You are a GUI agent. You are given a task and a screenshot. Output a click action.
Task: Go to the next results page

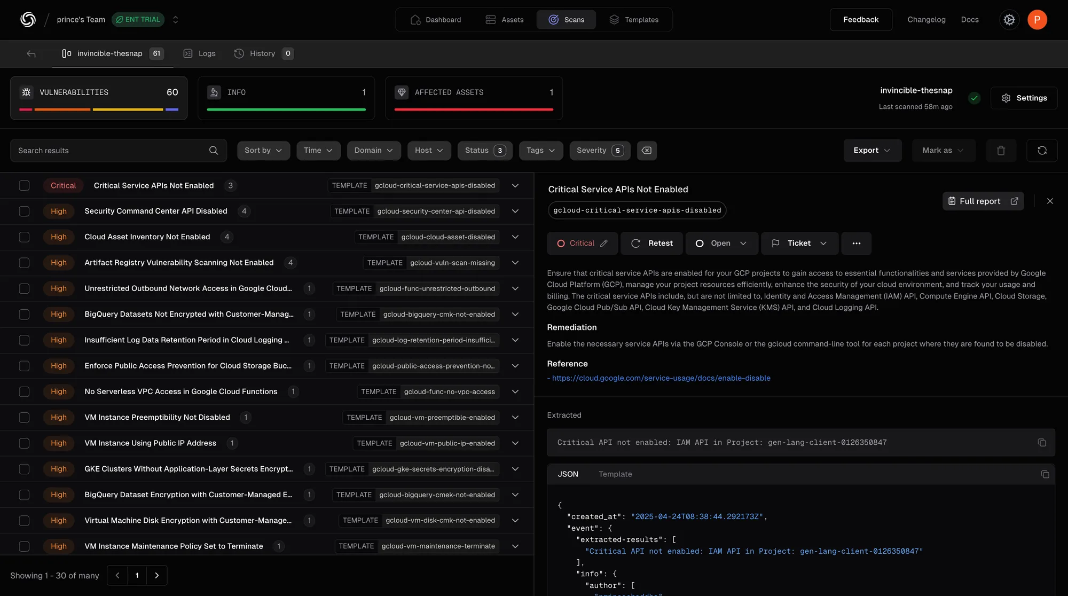tap(156, 575)
